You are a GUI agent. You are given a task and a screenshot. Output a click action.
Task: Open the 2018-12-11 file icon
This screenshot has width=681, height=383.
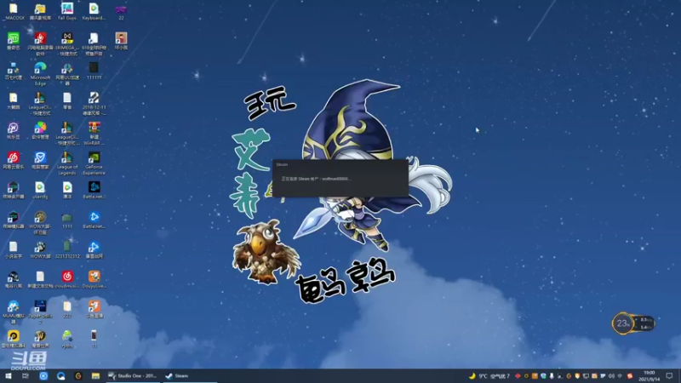pos(94,103)
